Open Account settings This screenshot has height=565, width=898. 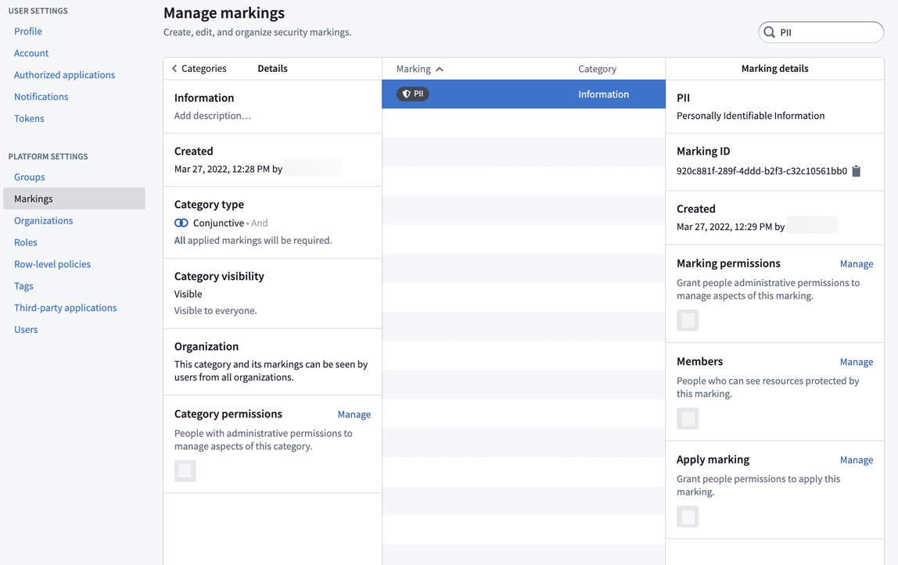click(x=31, y=53)
